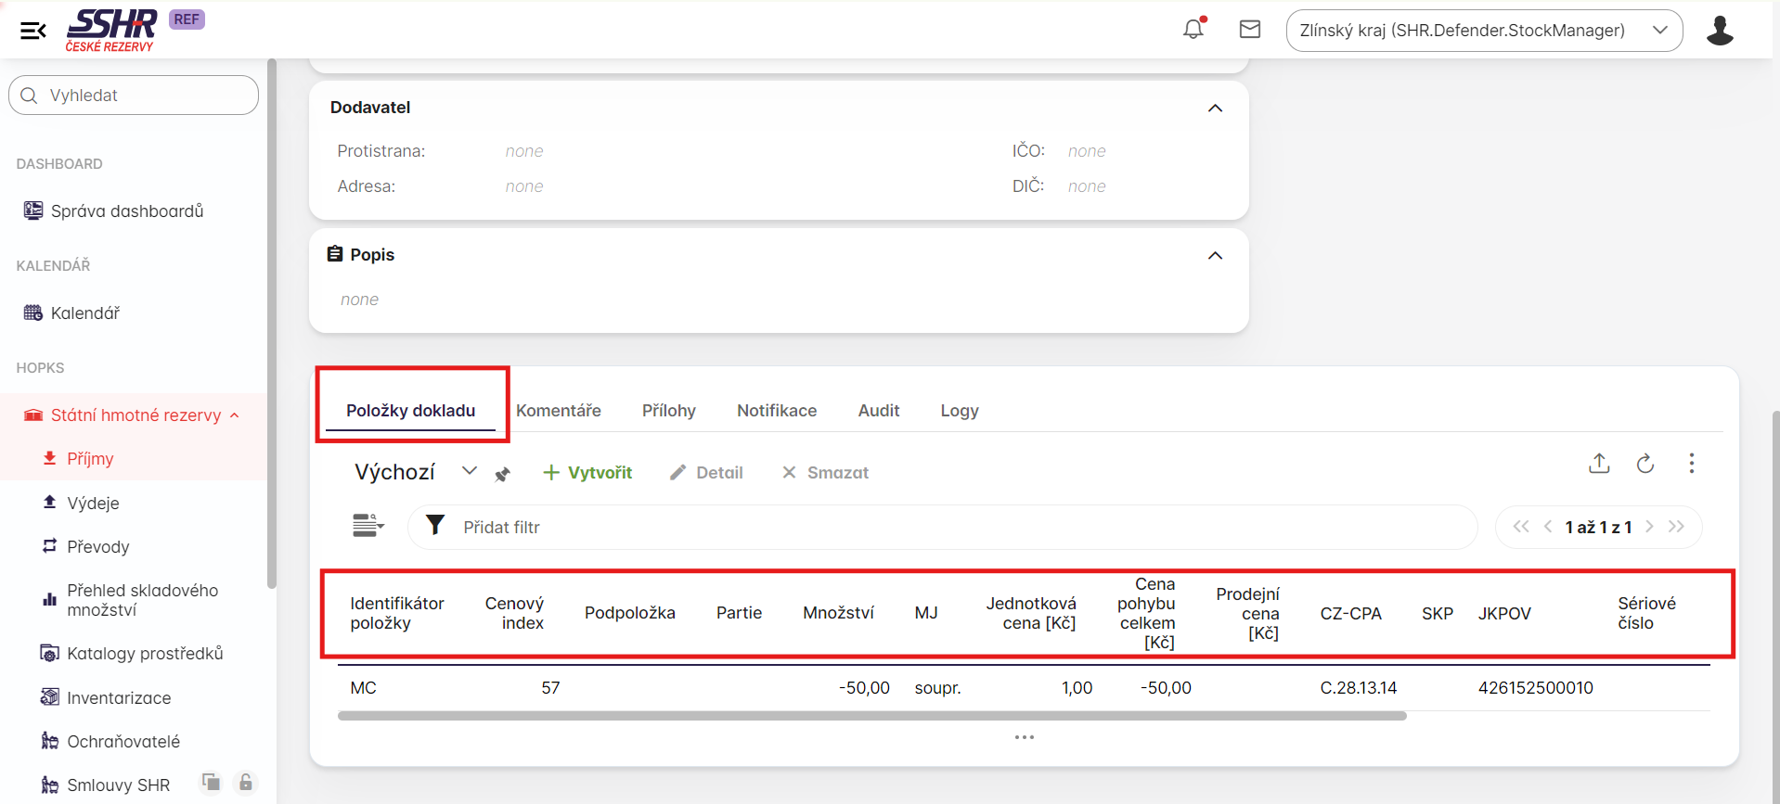Collapse the sidebar with the hamburger icon
The height and width of the screenshot is (804, 1780).
(x=33, y=31)
